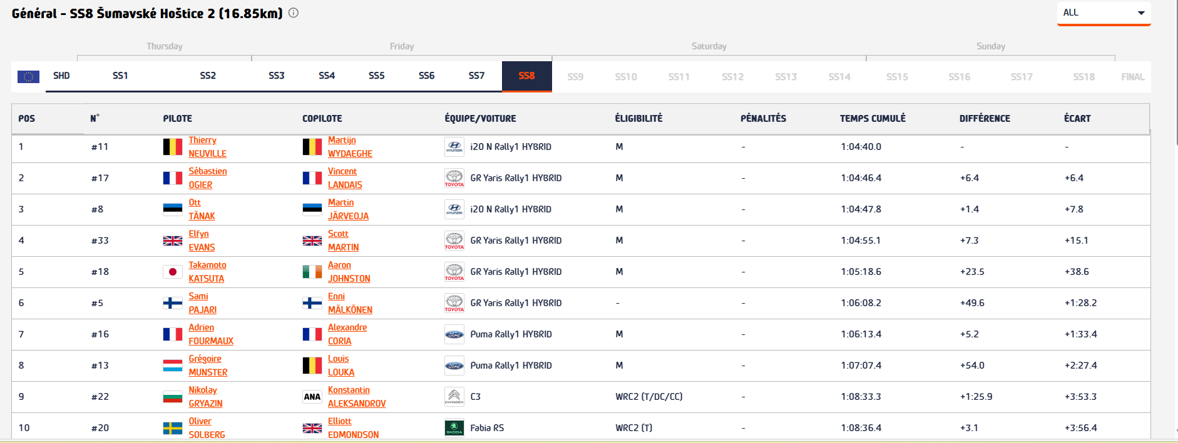The height and width of the screenshot is (443, 1178).
Task: Open Martin JÄRVEOJA co-driver link
Action: 348,209
